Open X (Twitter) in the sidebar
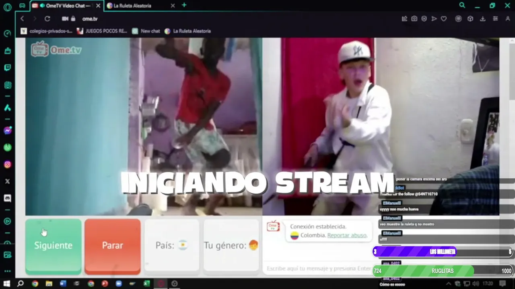This screenshot has width=515, height=289. pos(7,181)
